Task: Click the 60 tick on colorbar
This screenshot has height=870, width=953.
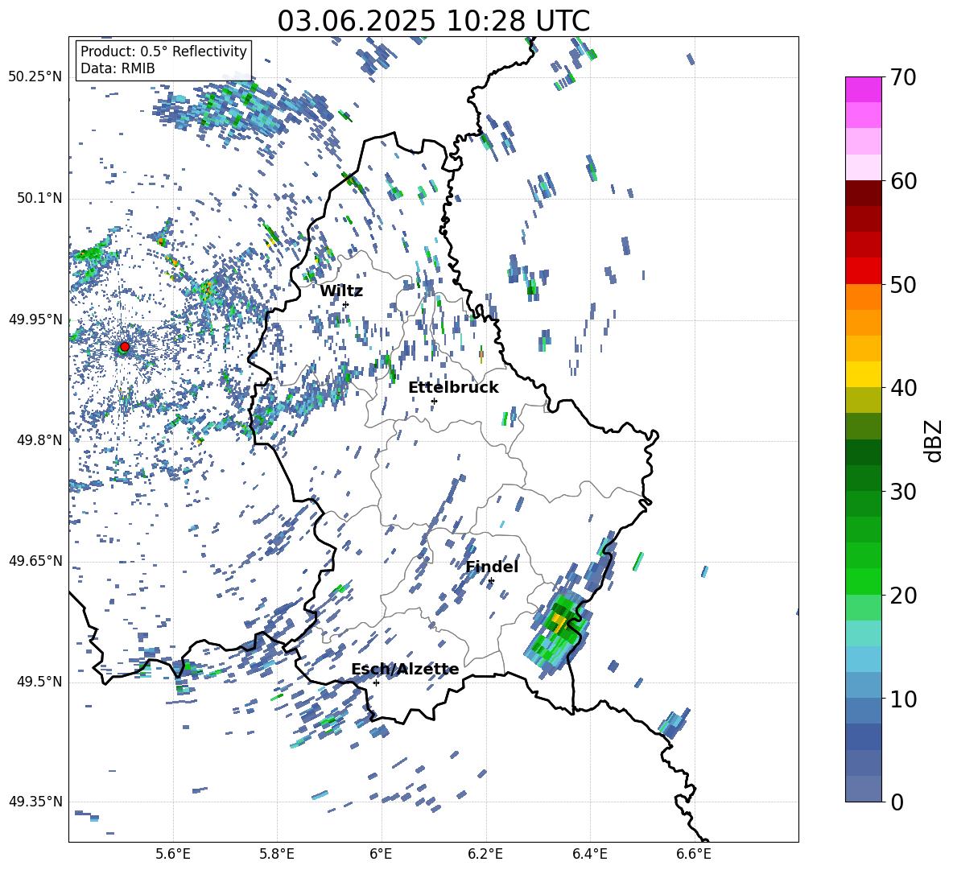Action: (902, 181)
